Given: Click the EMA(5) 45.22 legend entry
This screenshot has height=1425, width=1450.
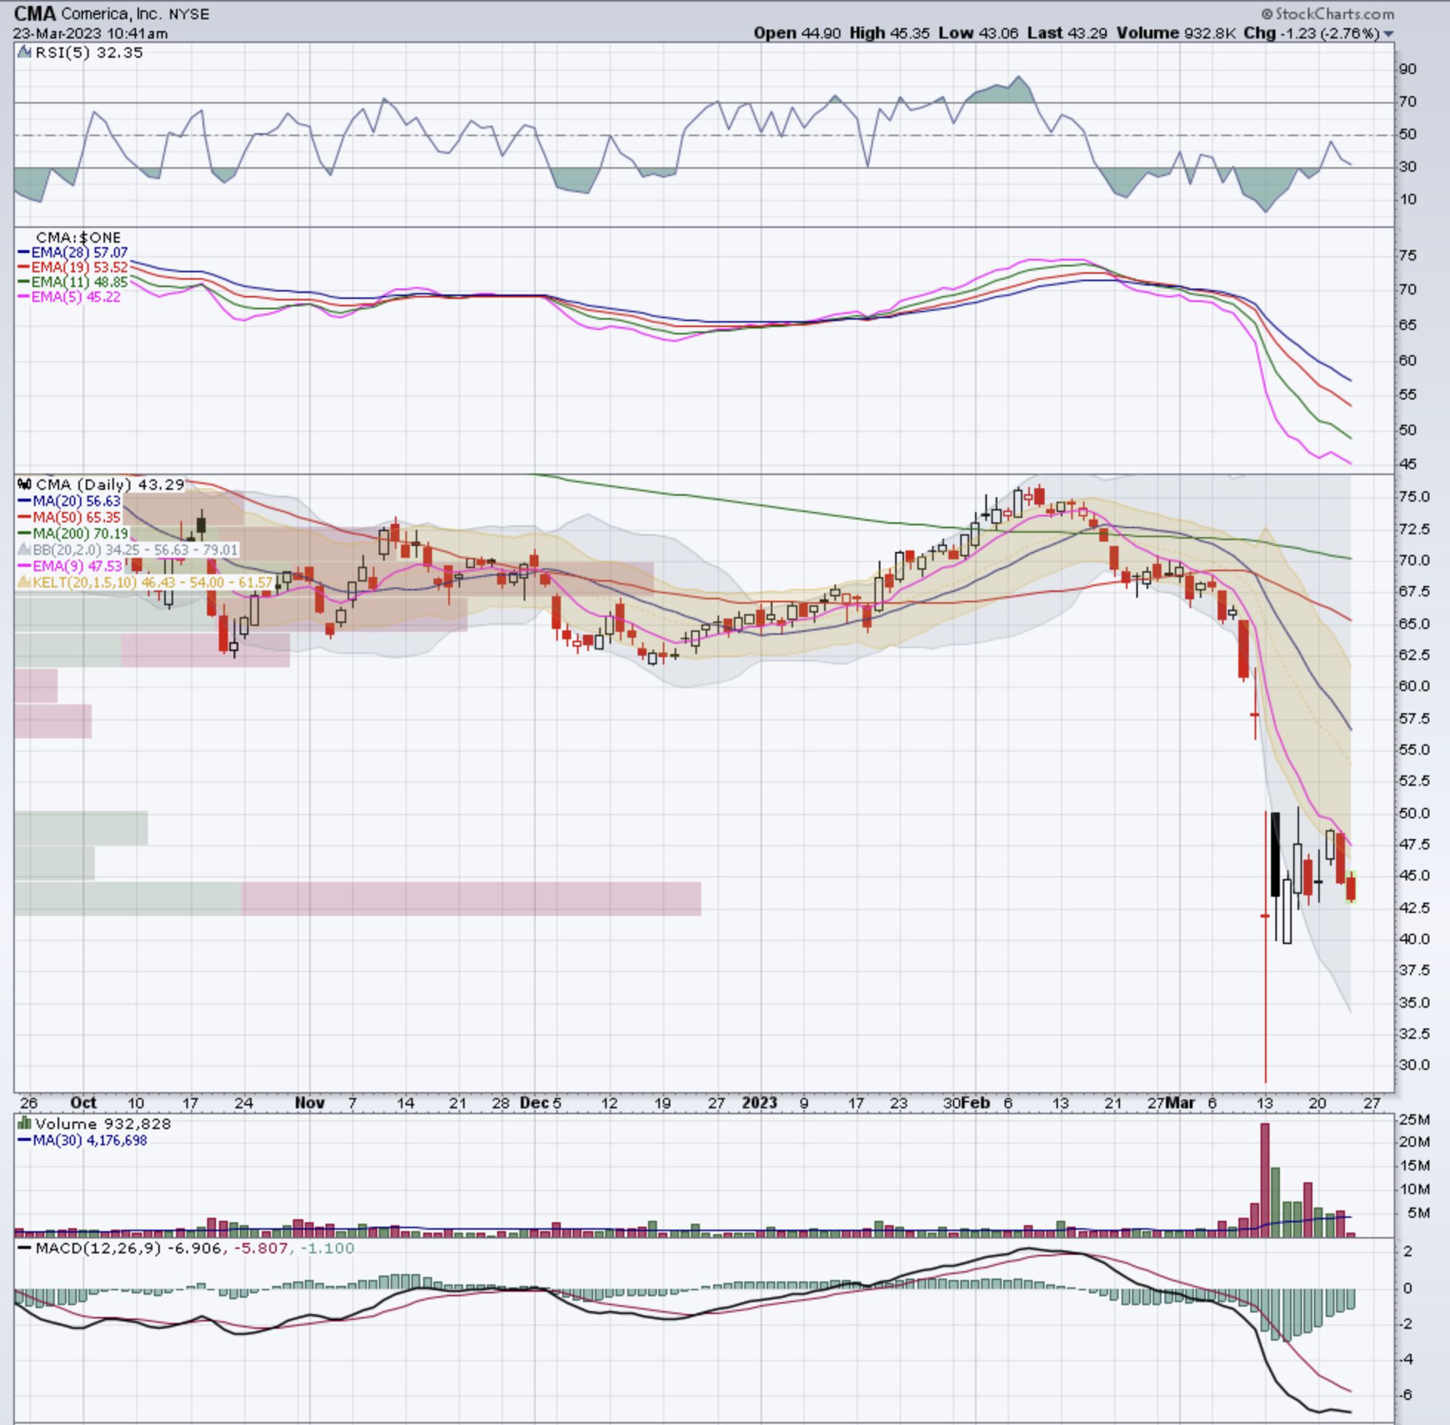Looking at the screenshot, I should [x=69, y=297].
